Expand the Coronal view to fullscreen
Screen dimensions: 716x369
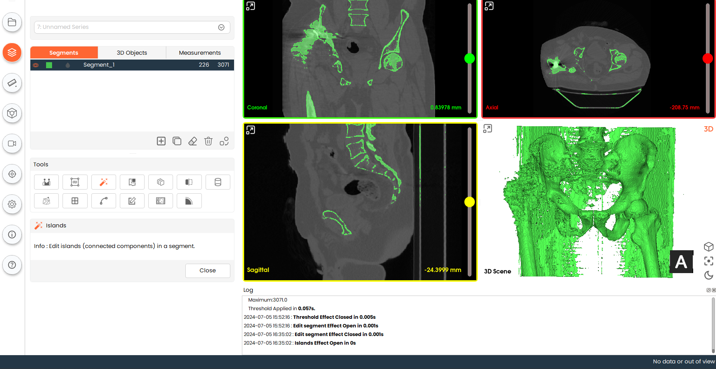[x=251, y=6]
